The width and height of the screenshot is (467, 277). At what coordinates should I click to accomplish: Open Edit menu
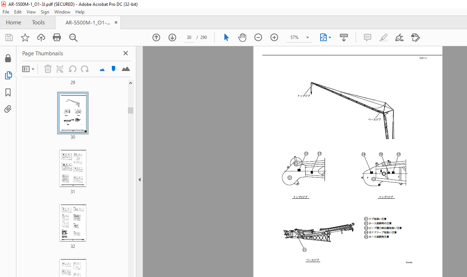pos(18,12)
